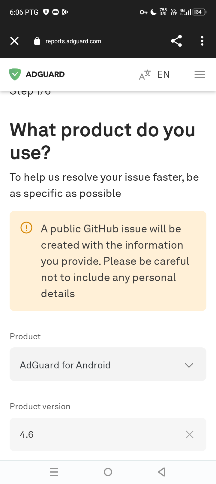Tap the VPN key status icon
Viewport: 216px width, 484px height.
tap(144, 12)
